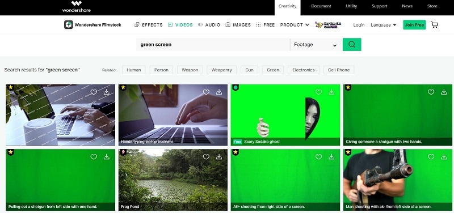Open the Creativity tab in top bar
Screen dimensions: 454x213
pos(288,6)
